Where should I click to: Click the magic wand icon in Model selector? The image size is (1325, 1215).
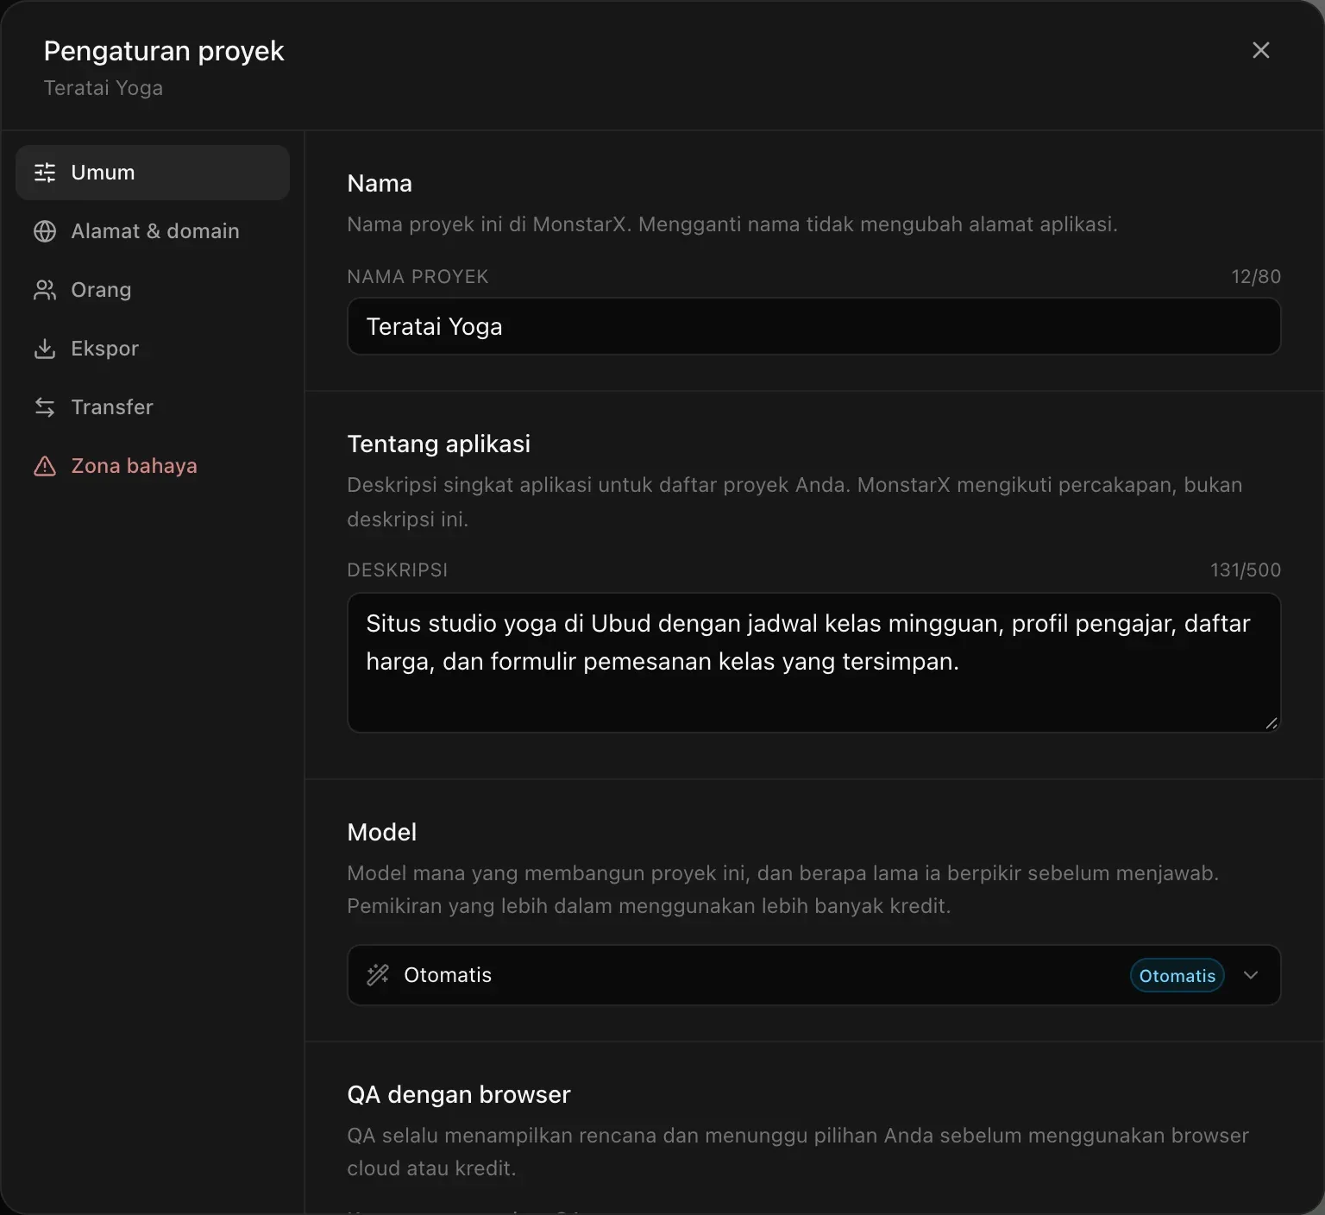378,975
